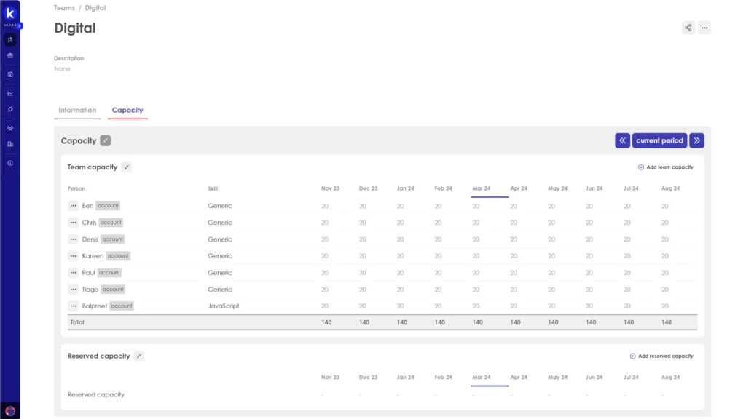The width and height of the screenshot is (746, 419).
Task: Click the Mar 24 header in Reserved capacity
Action: pos(481,378)
